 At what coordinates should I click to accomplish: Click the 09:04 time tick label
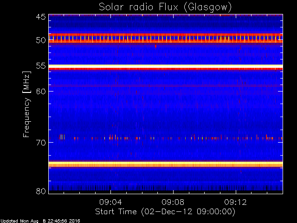point(110,202)
